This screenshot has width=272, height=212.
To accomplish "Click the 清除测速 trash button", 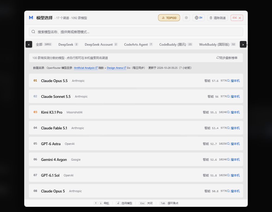I will pos(218,18).
